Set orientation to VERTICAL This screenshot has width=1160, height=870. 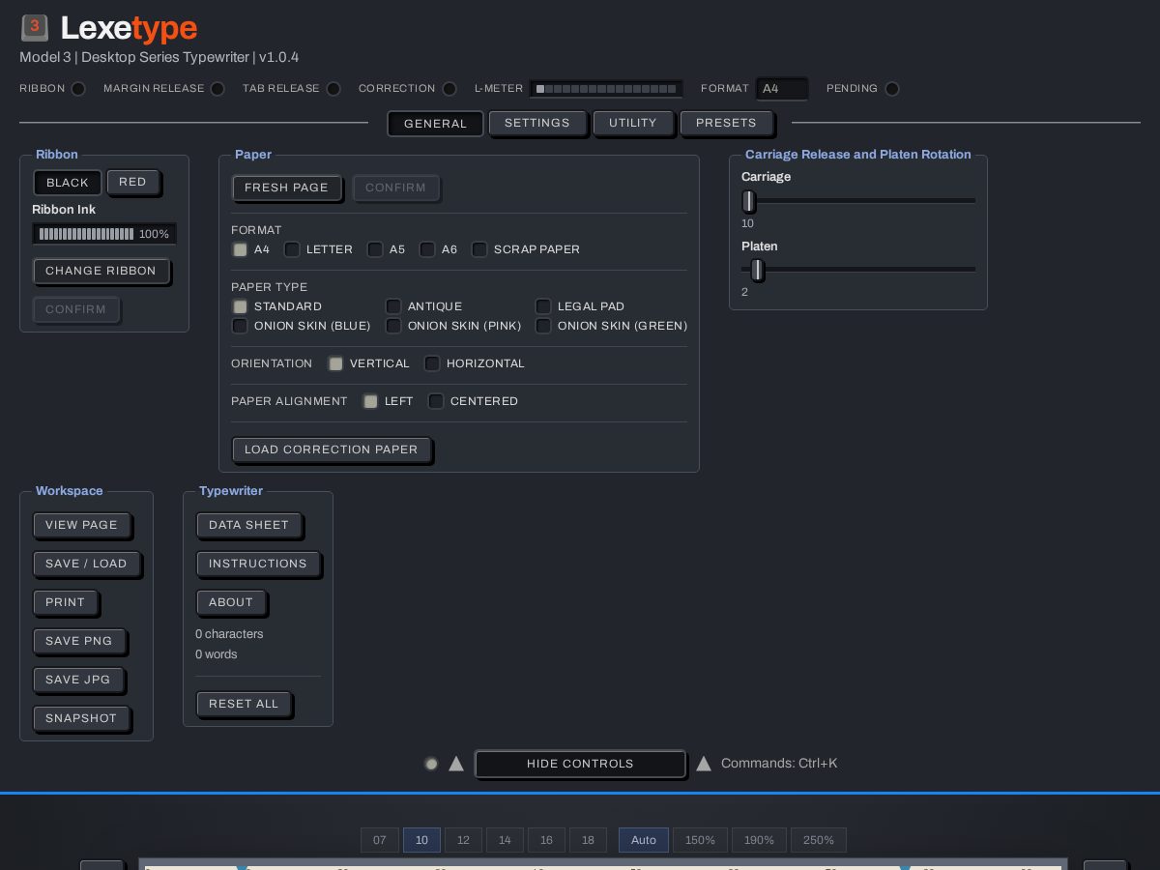(x=335, y=363)
